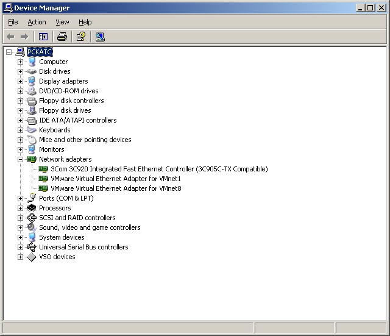Screen dimensions: 390x336
Task: Select 3Com 3C920 Integrated Fast Ethernet Controller
Action: (x=159, y=169)
